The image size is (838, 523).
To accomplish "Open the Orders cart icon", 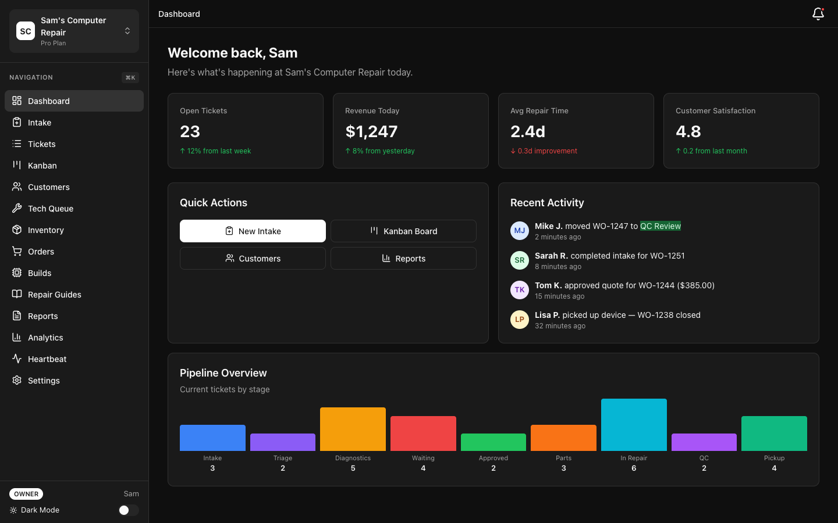I will click(x=17, y=252).
